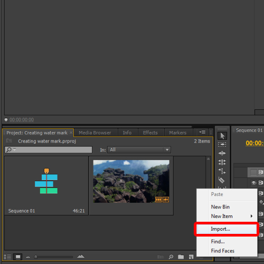Open the In: All dropdown

coord(139,150)
